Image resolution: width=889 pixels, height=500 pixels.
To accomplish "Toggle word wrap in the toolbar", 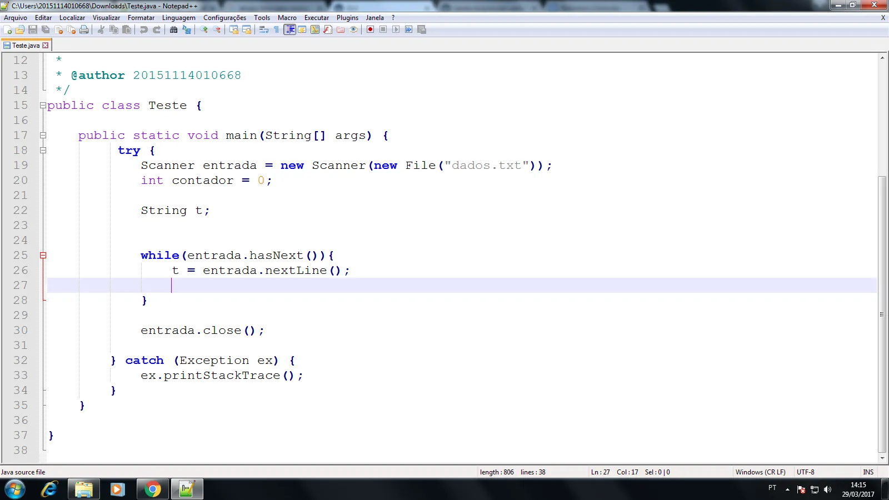I will click(x=264, y=29).
